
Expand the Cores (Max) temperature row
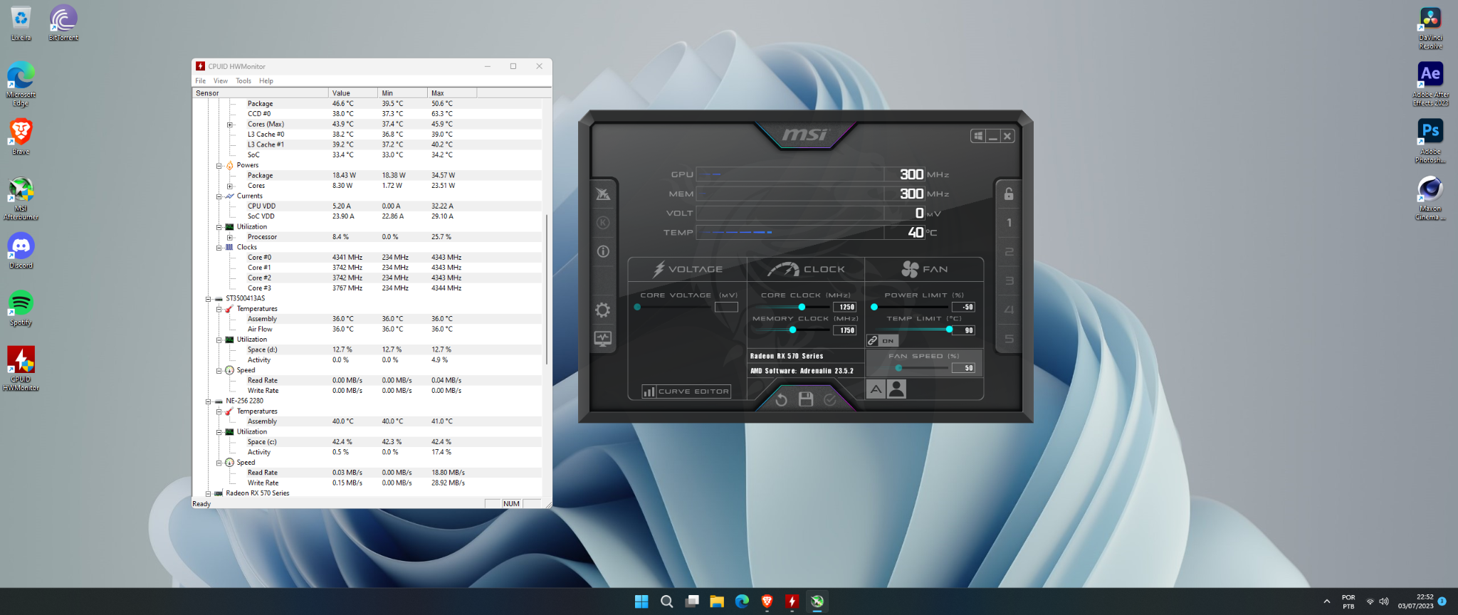pos(230,125)
